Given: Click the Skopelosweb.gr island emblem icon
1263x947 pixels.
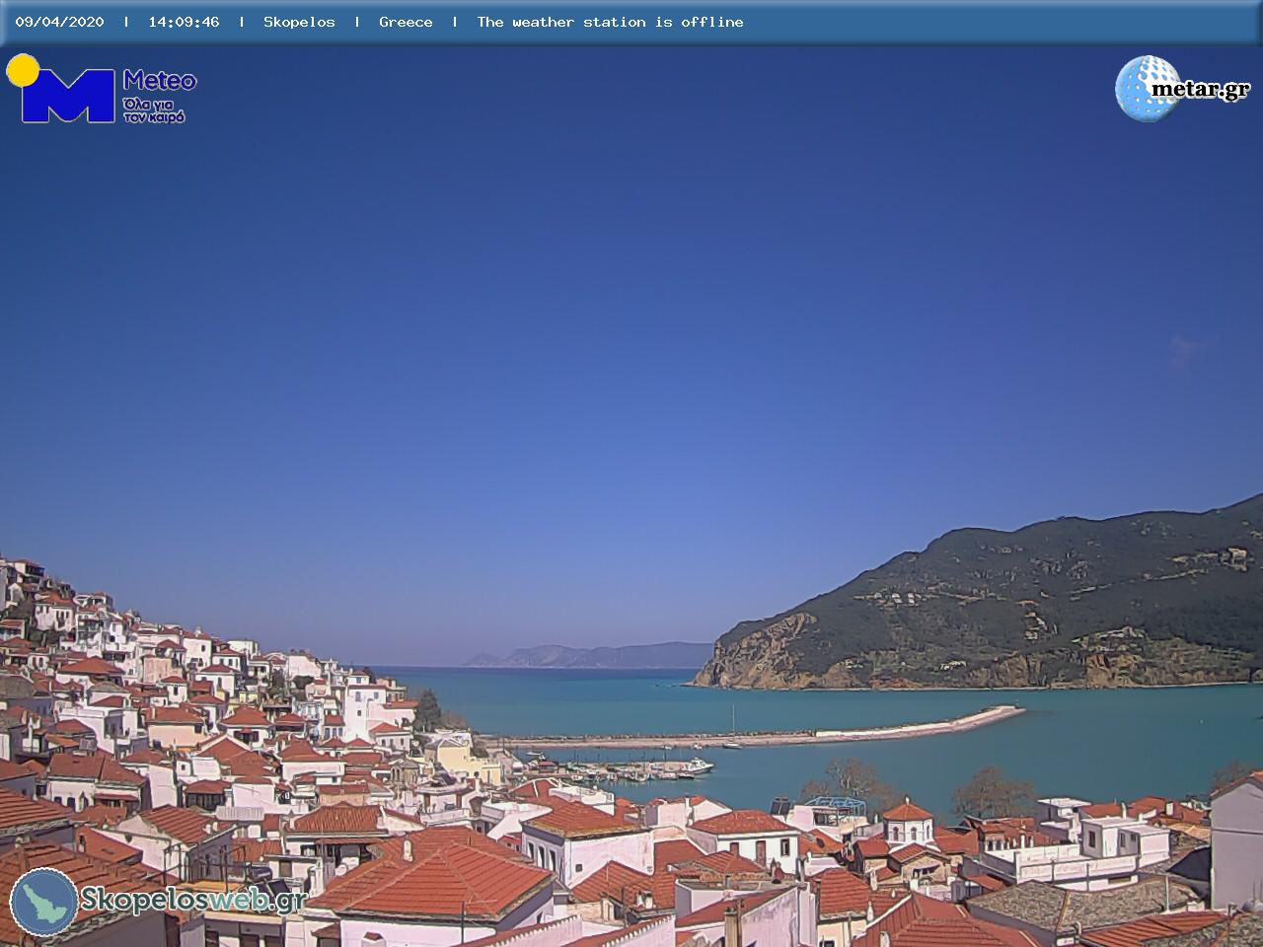Looking at the screenshot, I should (44, 902).
